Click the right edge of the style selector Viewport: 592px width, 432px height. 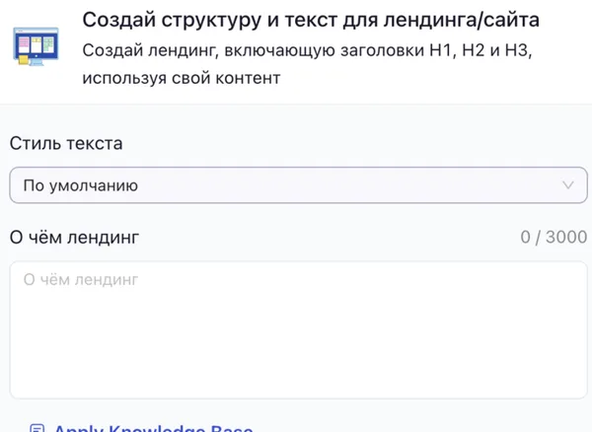(x=580, y=184)
